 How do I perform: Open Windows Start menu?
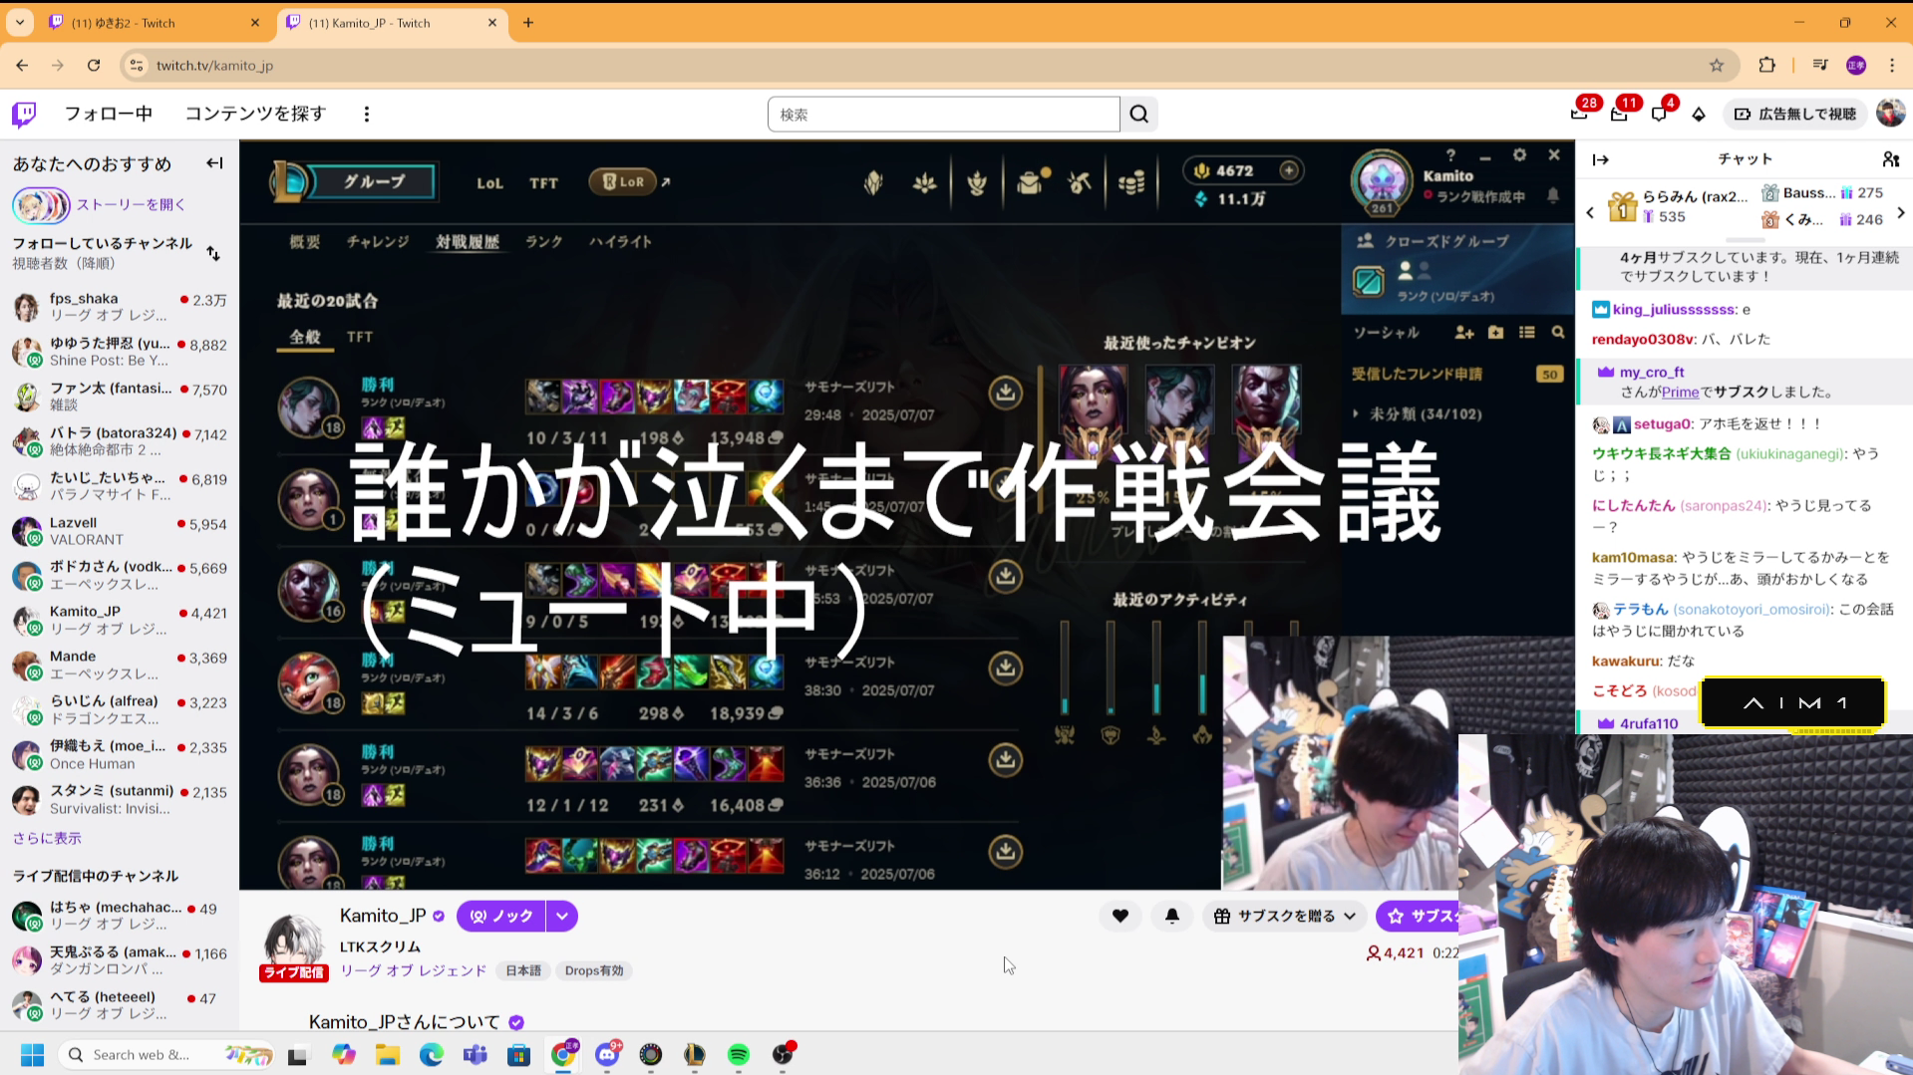pyautogui.click(x=33, y=1054)
